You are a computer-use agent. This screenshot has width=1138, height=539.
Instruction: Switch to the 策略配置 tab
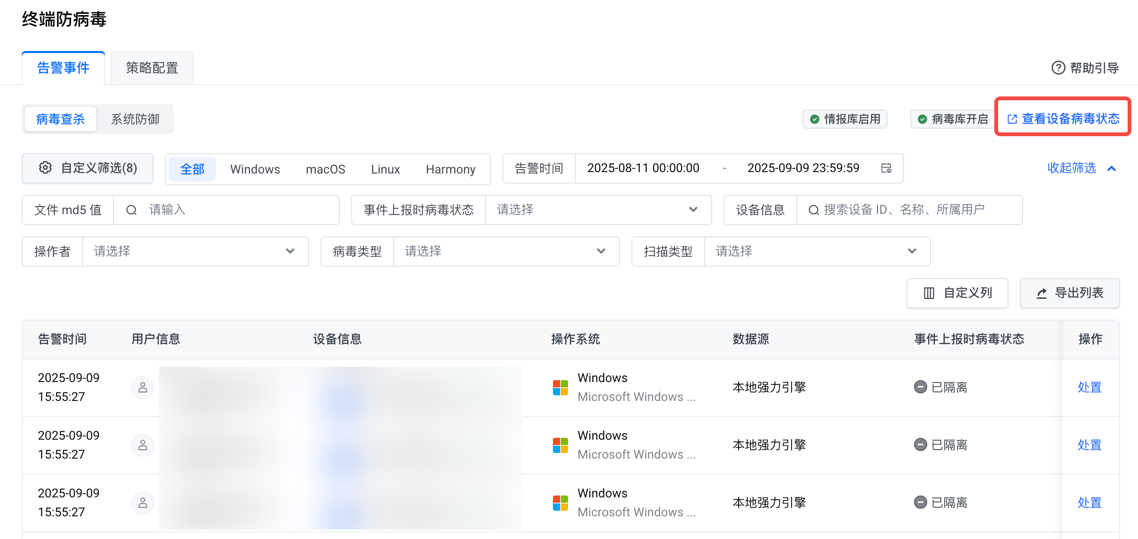[x=152, y=68]
